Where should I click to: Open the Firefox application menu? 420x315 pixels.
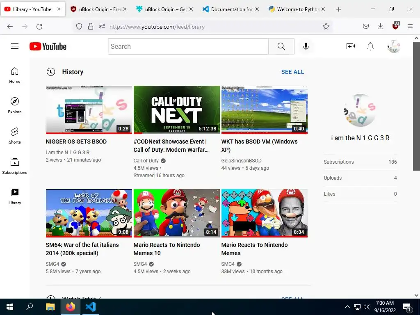click(x=410, y=27)
